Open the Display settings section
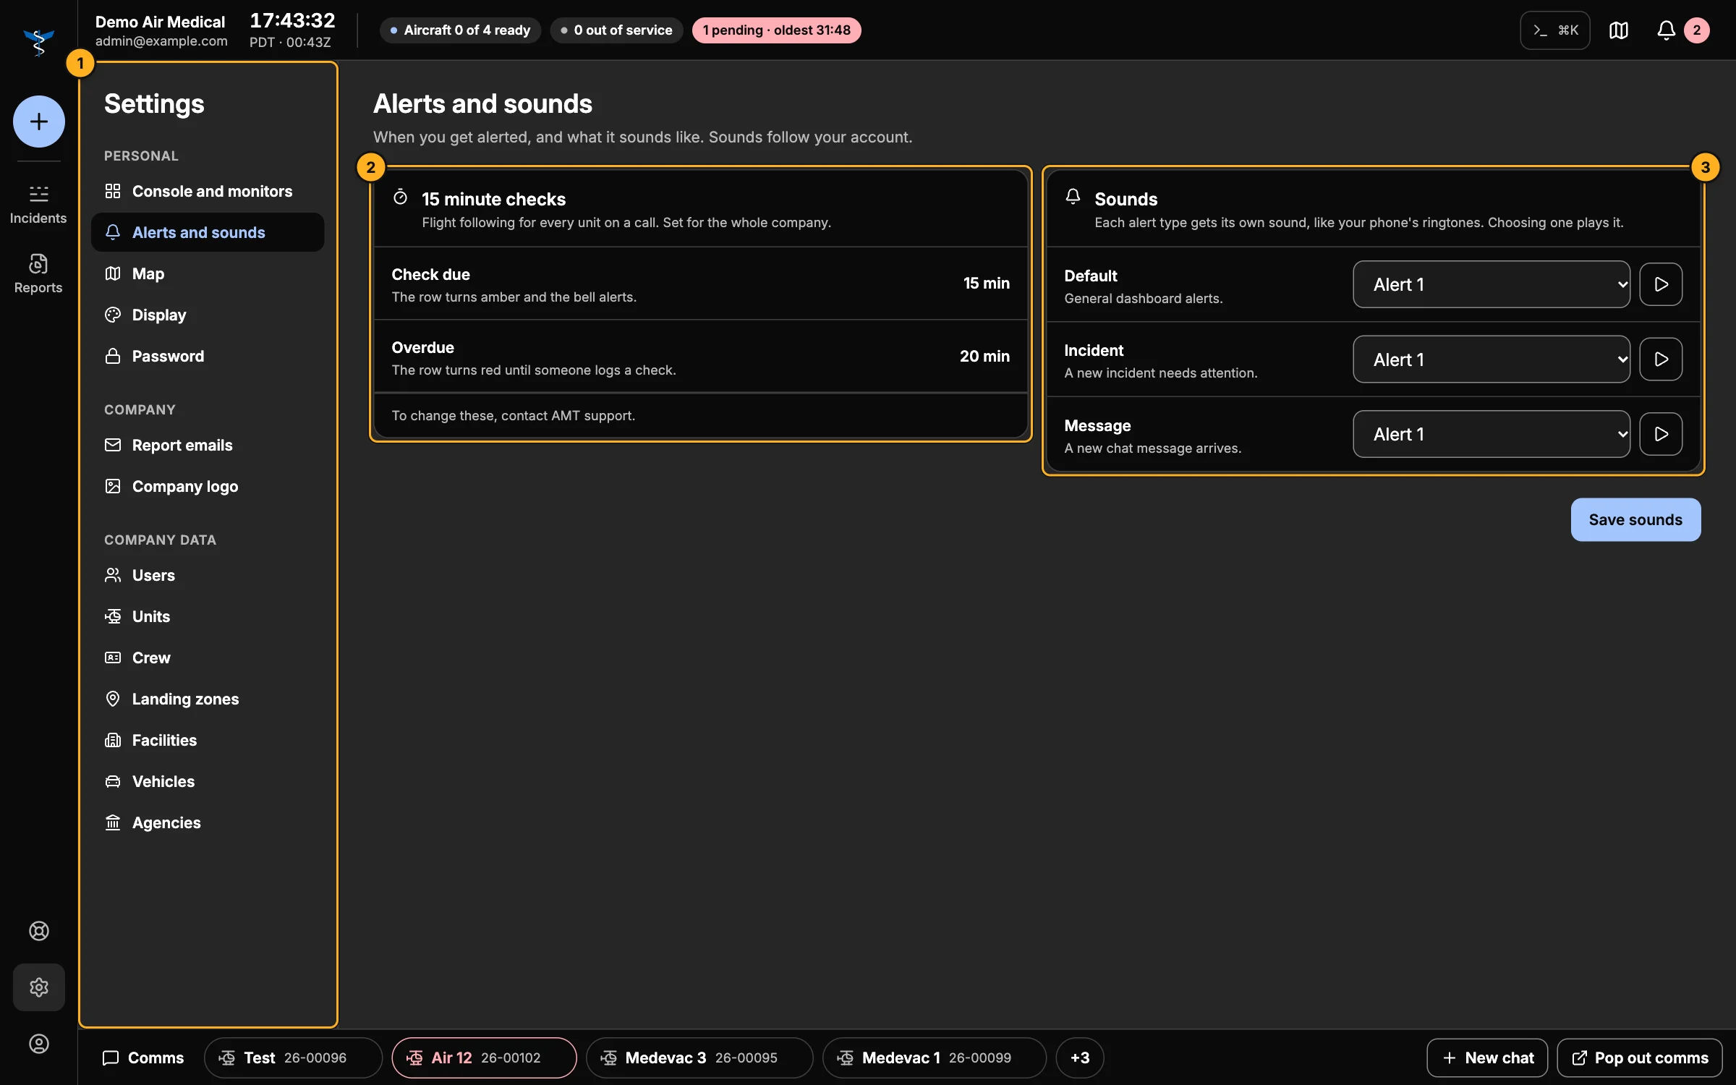 208,315
